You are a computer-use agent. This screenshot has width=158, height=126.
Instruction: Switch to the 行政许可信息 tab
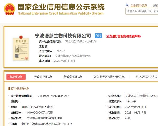[x=43, y=77]
